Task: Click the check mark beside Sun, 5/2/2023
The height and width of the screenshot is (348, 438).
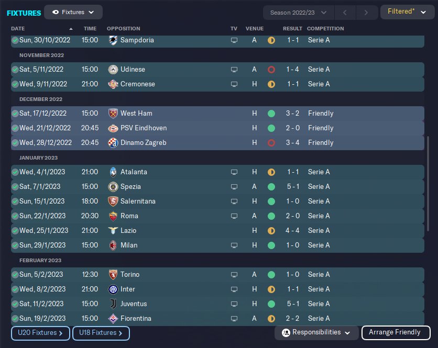Action: pyautogui.click(x=15, y=274)
